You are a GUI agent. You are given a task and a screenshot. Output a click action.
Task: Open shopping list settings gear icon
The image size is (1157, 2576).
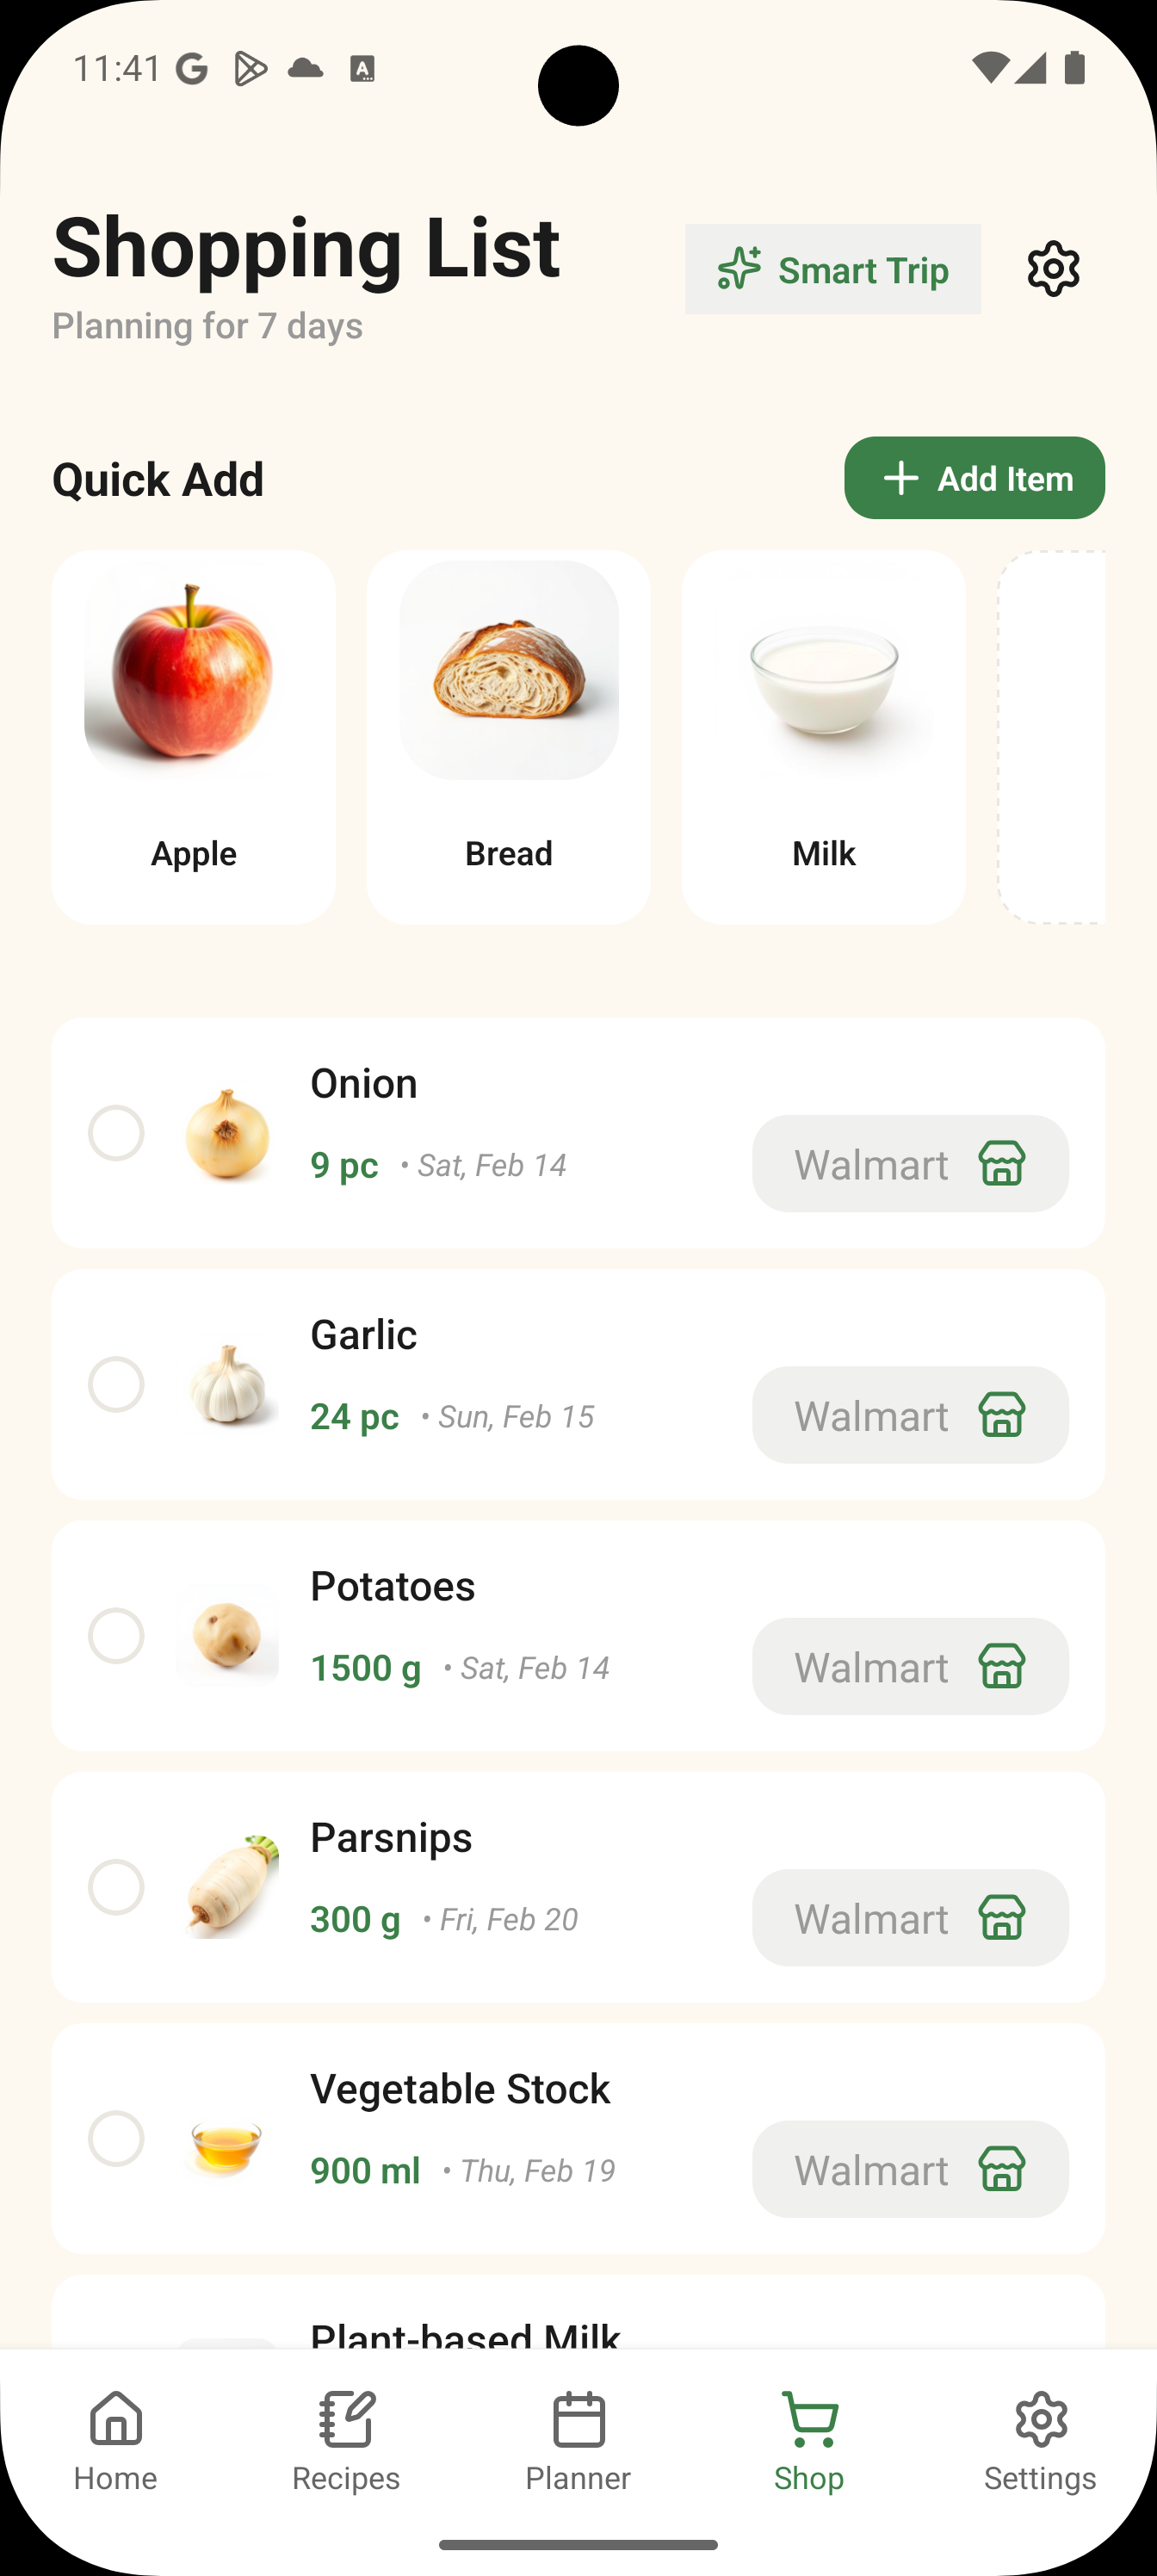[x=1053, y=269]
